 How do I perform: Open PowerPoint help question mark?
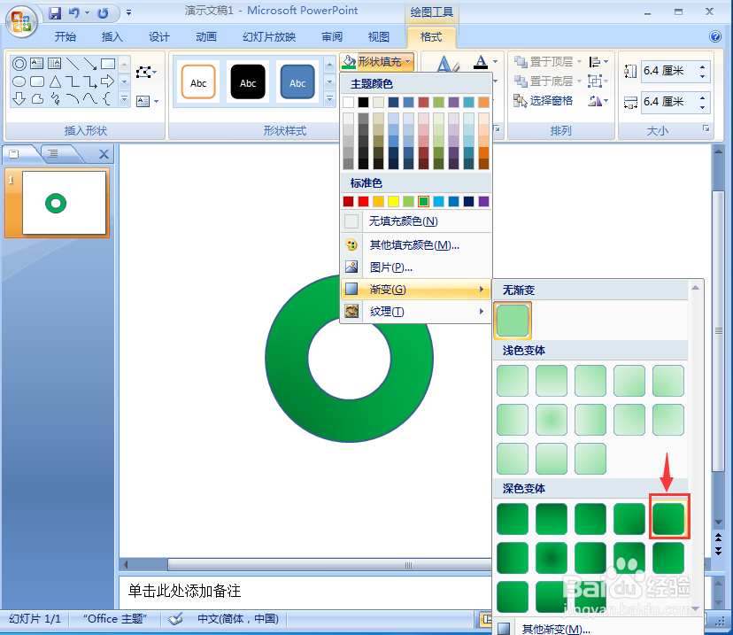pos(714,36)
